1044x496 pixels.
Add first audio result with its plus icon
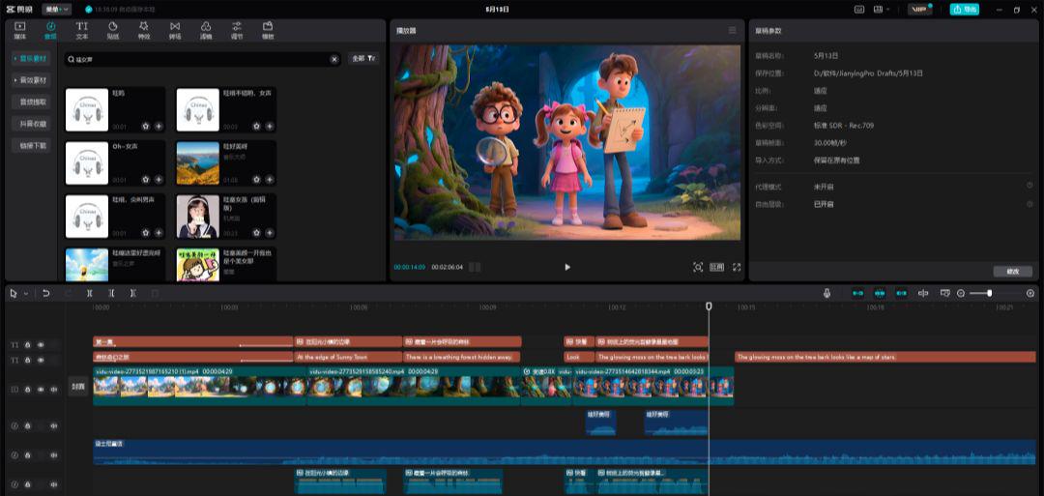point(159,126)
